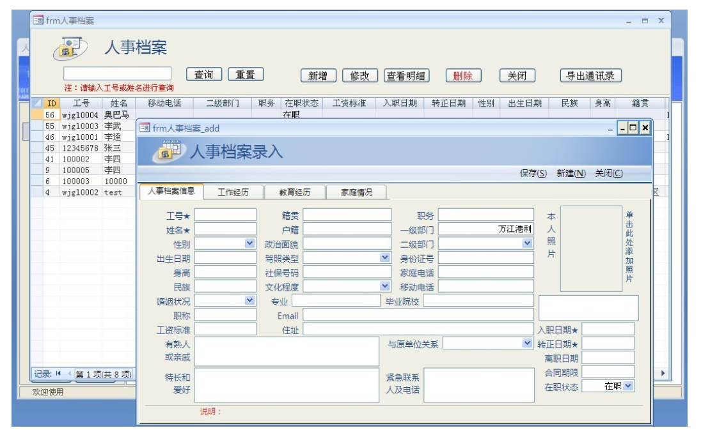Click the red 删除 button

click(x=463, y=76)
